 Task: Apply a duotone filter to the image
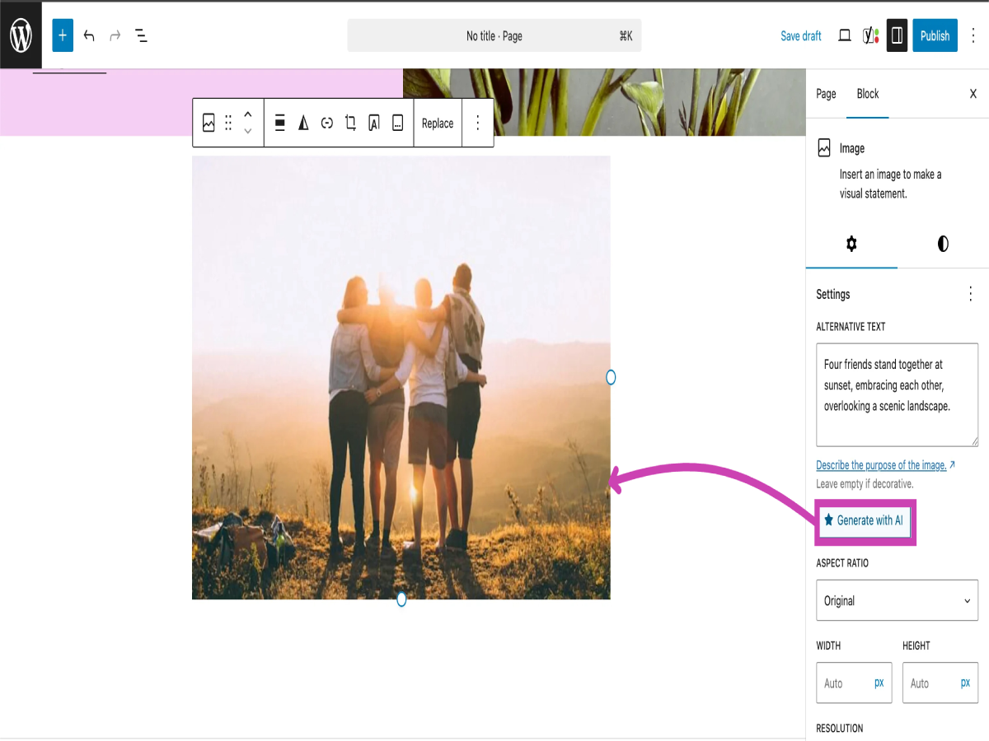pos(303,122)
